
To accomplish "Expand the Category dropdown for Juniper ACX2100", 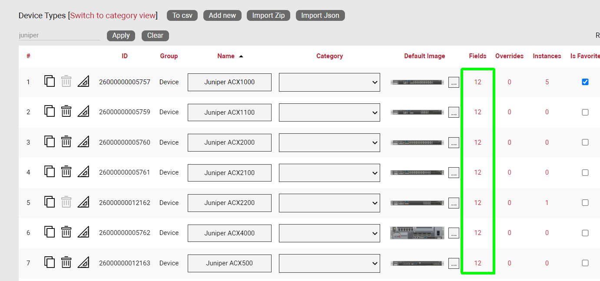I will 329,173.
